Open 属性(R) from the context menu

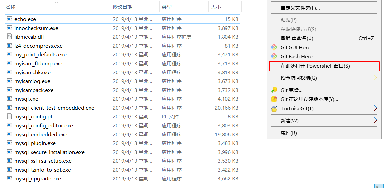click(324, 133)
